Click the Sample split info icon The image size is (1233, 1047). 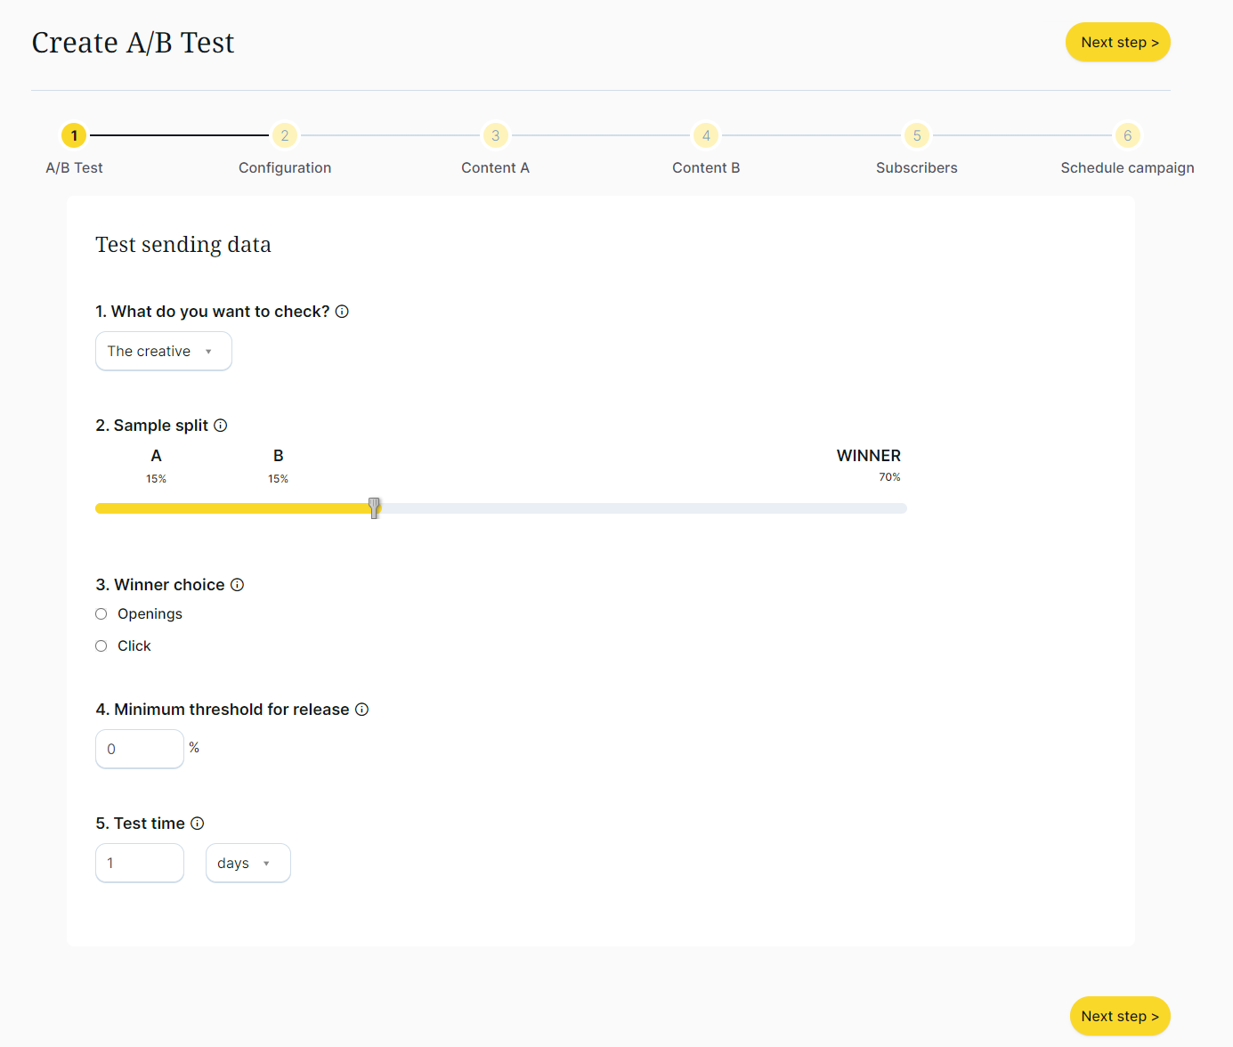[x=221, y=426]
